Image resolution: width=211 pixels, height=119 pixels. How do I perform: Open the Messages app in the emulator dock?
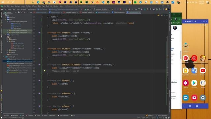186,98
